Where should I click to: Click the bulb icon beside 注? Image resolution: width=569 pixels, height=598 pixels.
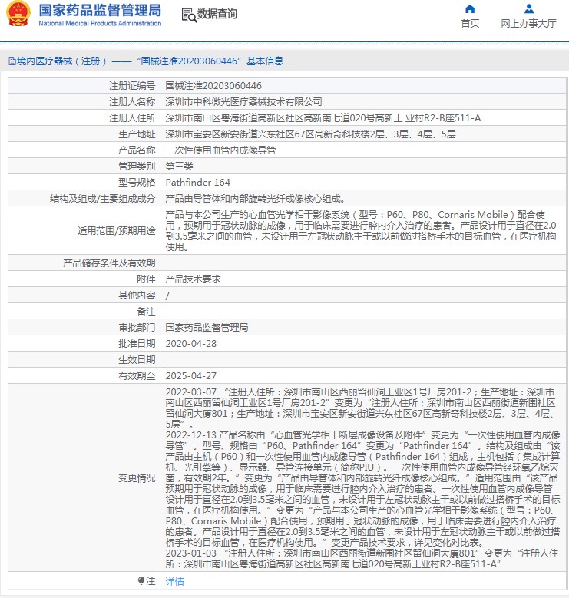[x=141, y=580]
